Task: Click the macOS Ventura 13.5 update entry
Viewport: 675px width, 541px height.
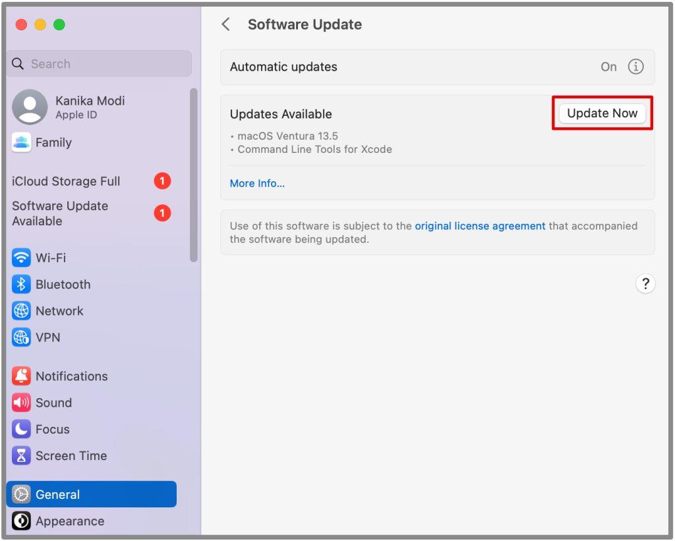Action: point(287,136)
